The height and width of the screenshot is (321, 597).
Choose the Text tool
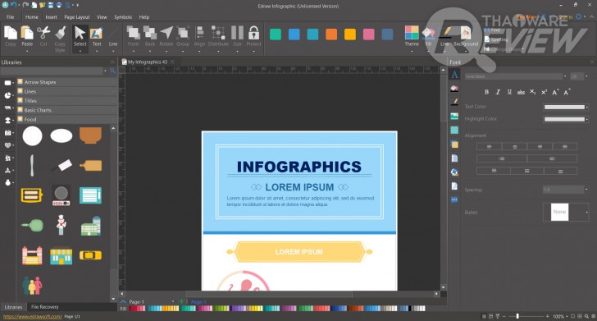[97, 36]
